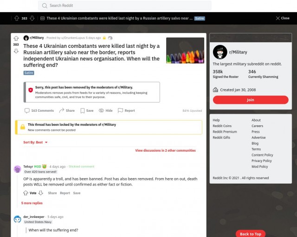Click 'Over 420 bans served!' flair

click(40, 172)
